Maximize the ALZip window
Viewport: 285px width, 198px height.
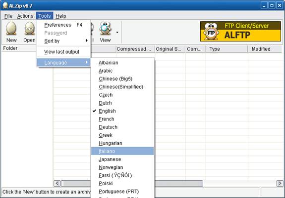click(272, 5)
